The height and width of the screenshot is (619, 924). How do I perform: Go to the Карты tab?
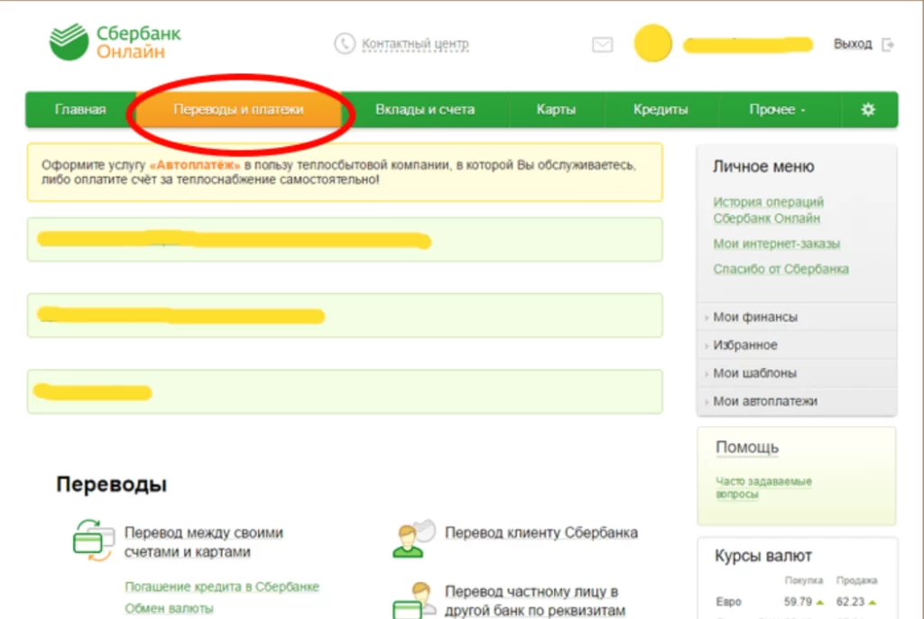pyautogui.click(x=556, y=109)
